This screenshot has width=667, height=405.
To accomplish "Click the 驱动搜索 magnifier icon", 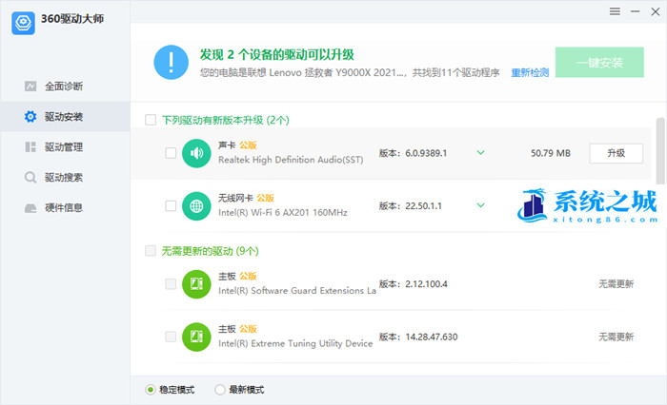I will click(30, 177).
